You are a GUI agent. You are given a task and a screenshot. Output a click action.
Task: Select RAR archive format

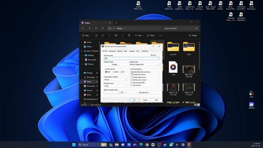106,72
